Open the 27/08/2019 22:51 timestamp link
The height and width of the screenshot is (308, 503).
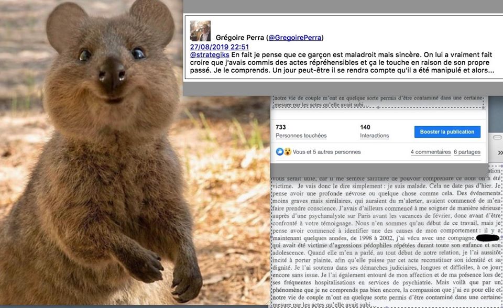pyautogui.click(x=219, y=47)
